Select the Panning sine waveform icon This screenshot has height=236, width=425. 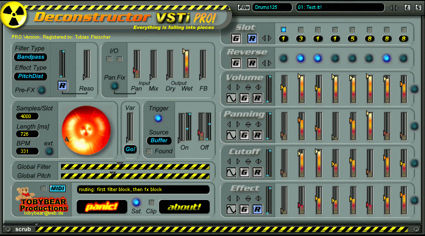pyautogui.click(x=231, y=135)
